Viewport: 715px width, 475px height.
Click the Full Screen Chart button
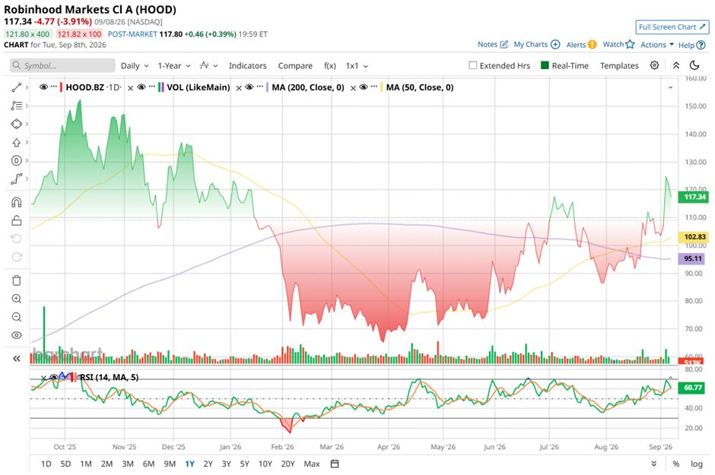672,27
